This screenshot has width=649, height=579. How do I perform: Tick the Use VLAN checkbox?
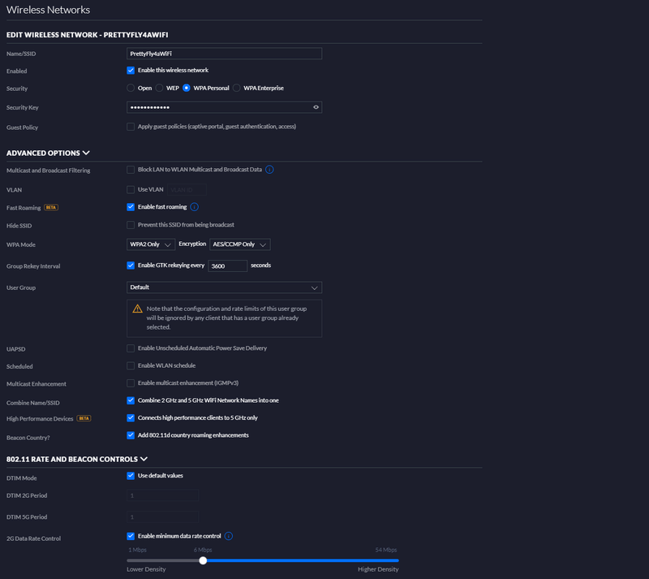point(131,189)
